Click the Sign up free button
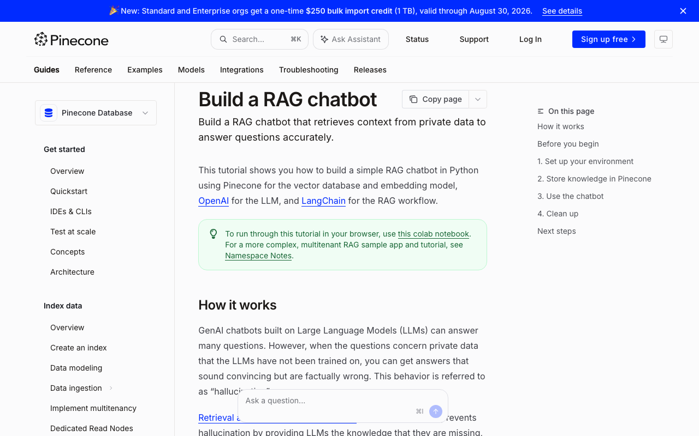Viewport: 699px width, 436px height. point(609,39)
